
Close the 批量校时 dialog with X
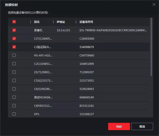click(x=154, y=4)
